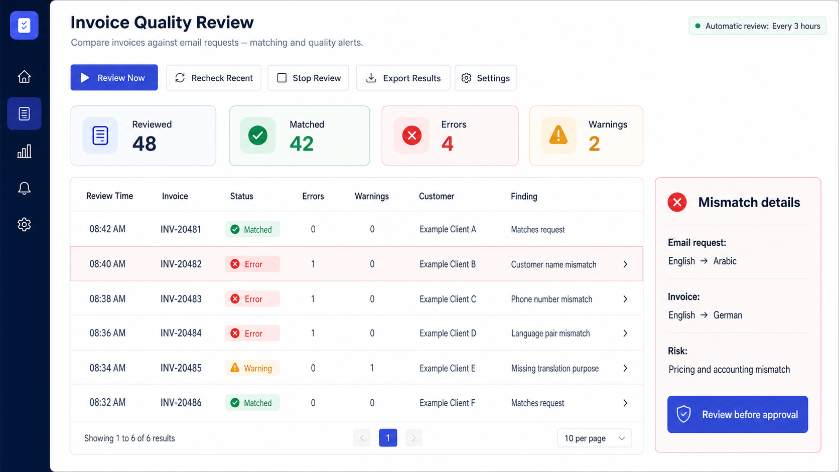
Task: Open the bar chart analytics sidebar icon
Action: 24,151
